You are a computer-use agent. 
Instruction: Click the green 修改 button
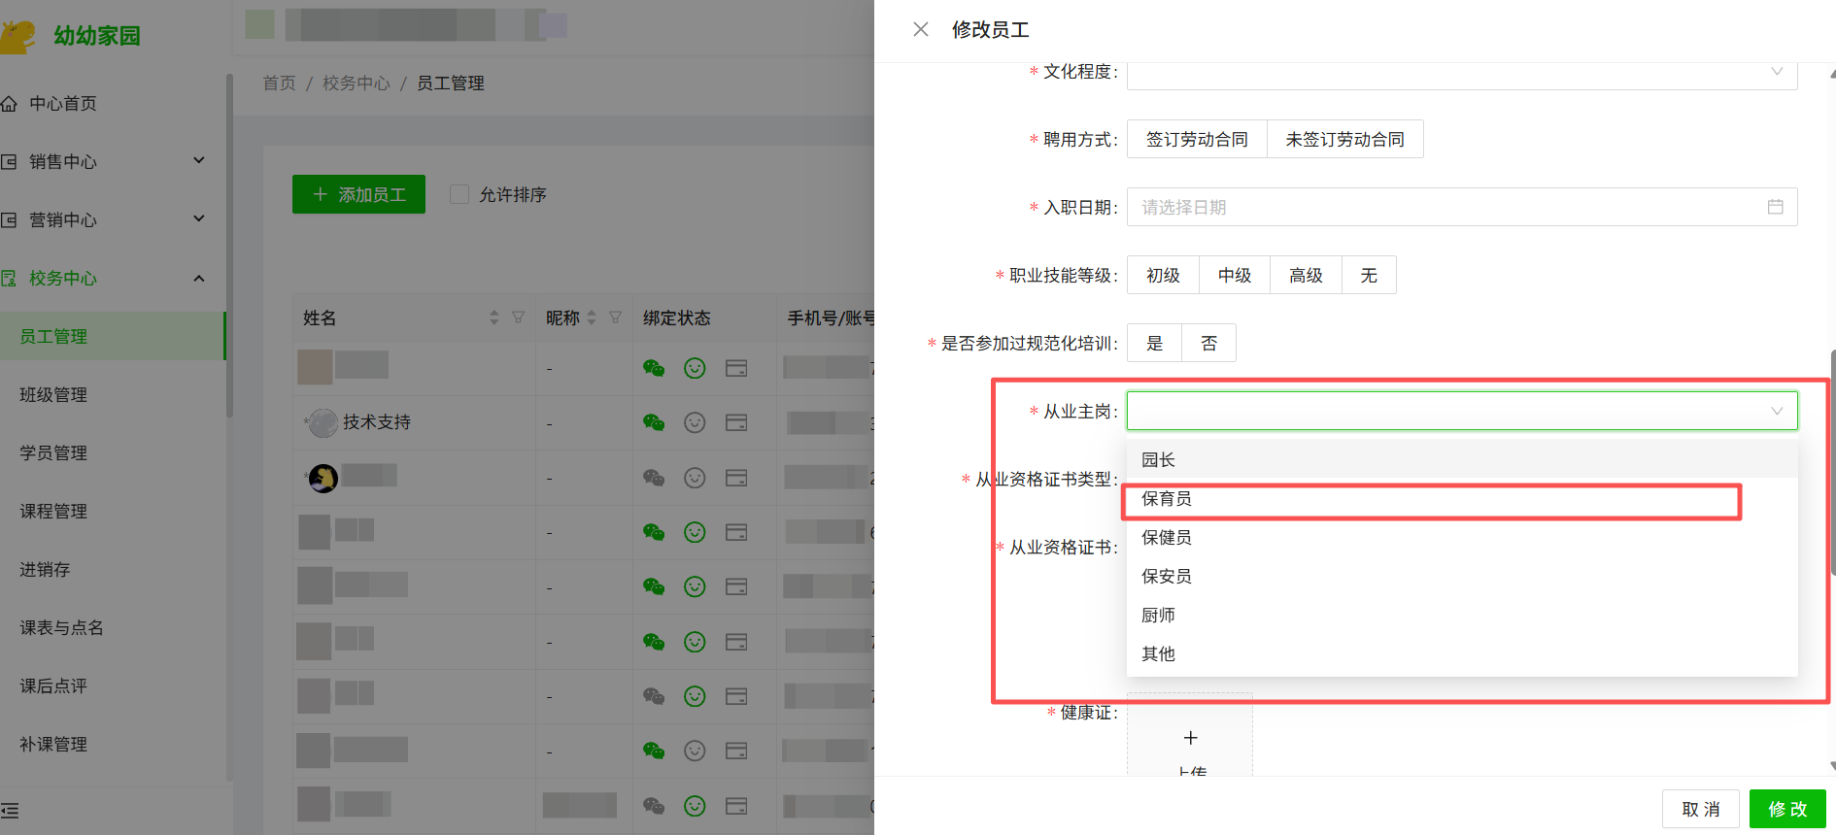[x=1786, y=809]
